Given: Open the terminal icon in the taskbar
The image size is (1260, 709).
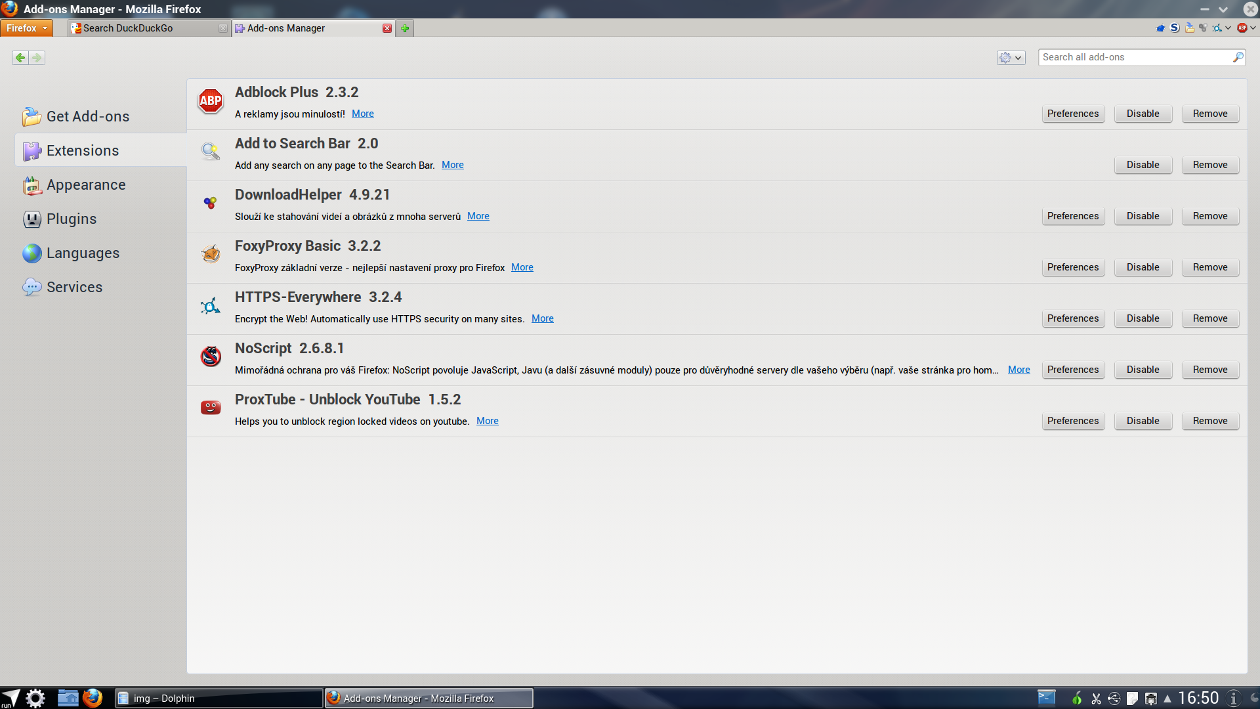Looking at the screenshot, I should point(1047,697).
